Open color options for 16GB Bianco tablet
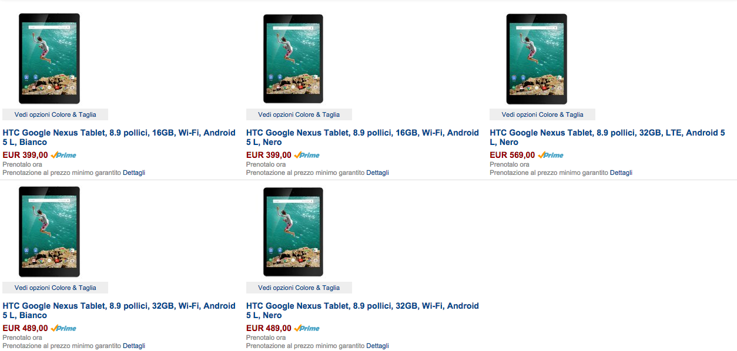737x351 pixels. pos(55,114)
